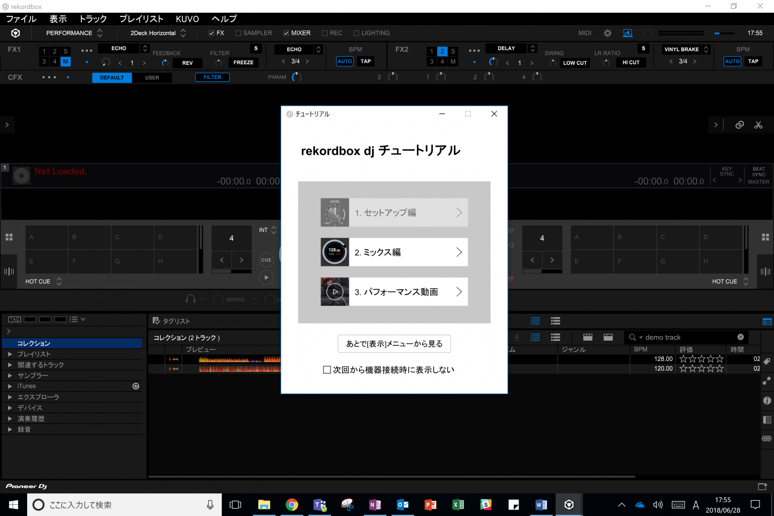Click right deck waveform bars icon
This screenshot has width=774, height=516.
pyautogui.click(x=765, y=271)
